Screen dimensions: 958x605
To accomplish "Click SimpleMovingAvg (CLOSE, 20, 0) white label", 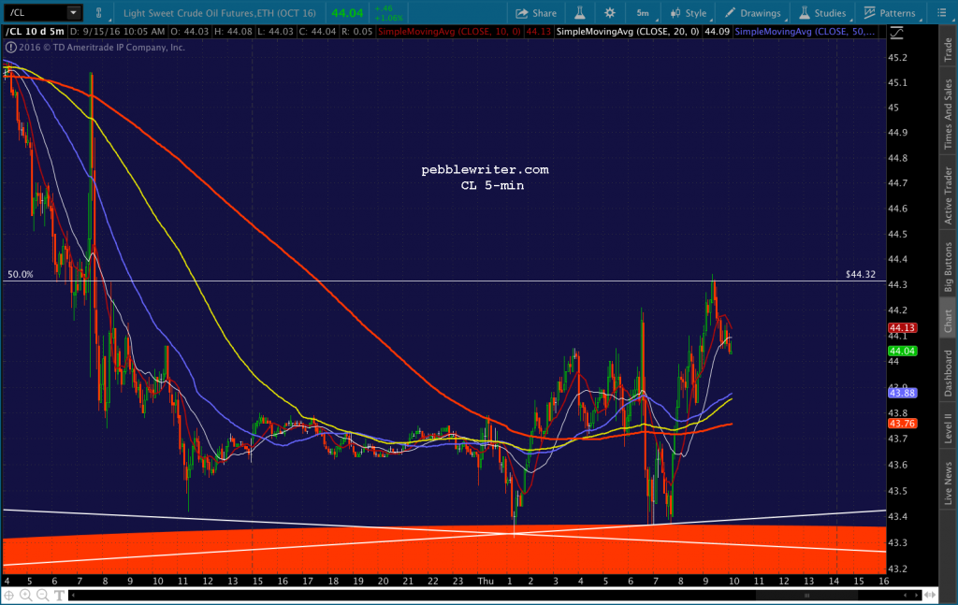I will click(x=628, y=31).
